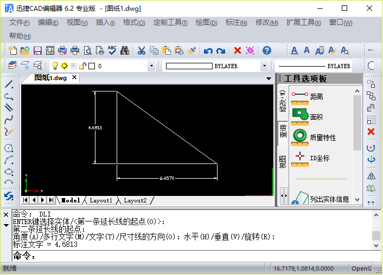This screenshot has width=383, height=275.
Task: Redo the undone action
Action: pos(221,51)
